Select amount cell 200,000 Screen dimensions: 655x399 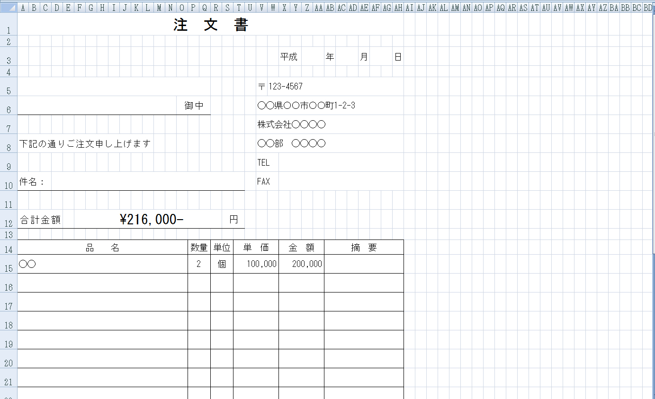tap(301, 264)
